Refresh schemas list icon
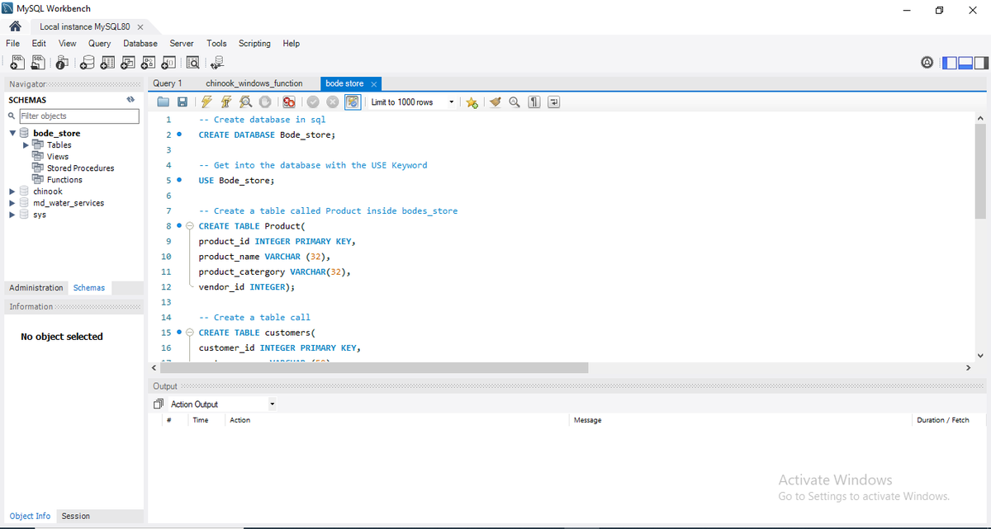991x529 pixels. point(130,100)
